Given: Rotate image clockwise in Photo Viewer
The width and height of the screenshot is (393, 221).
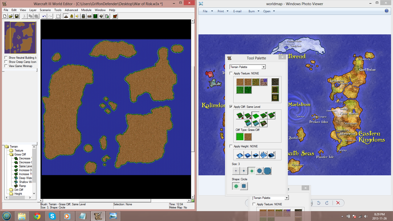Looking at the screenshot, I should [x=327, y=203].
